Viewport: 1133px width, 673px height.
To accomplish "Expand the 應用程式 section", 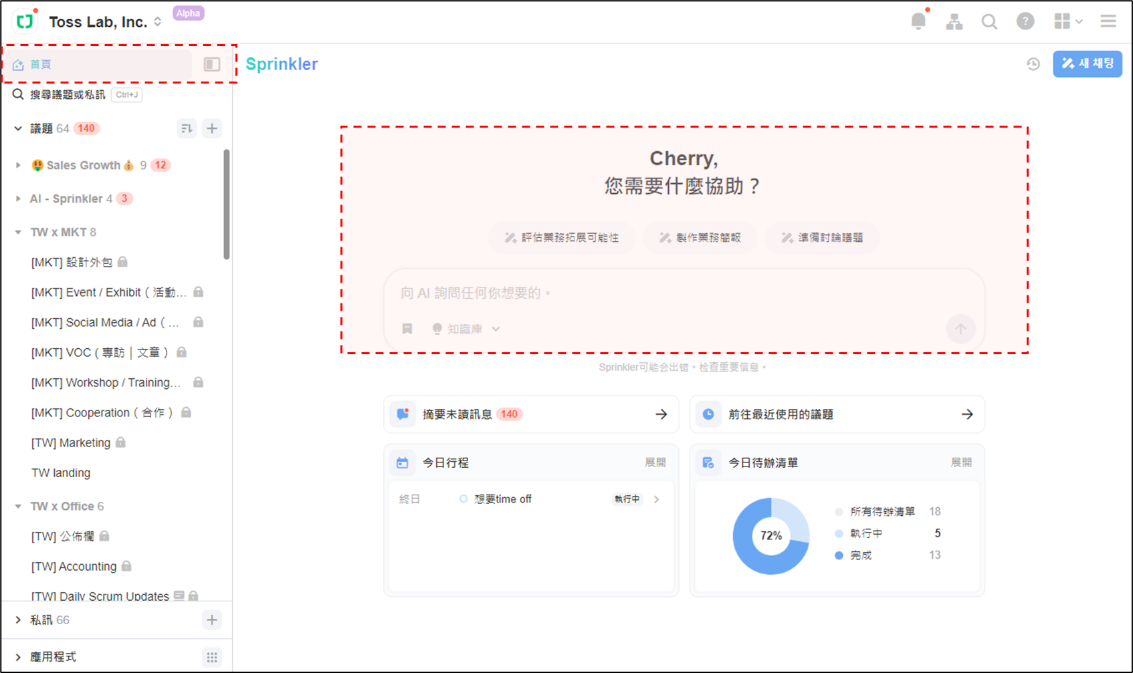I will [x=18, y=657].
